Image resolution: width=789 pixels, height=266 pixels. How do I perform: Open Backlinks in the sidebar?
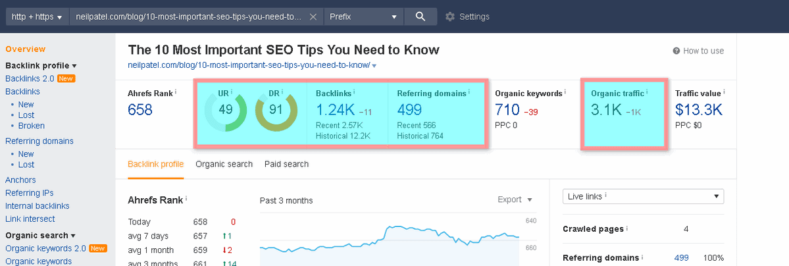[22, 92]
